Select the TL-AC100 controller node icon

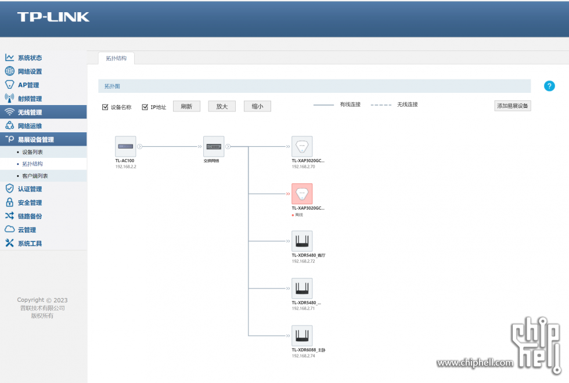(125, 146)
